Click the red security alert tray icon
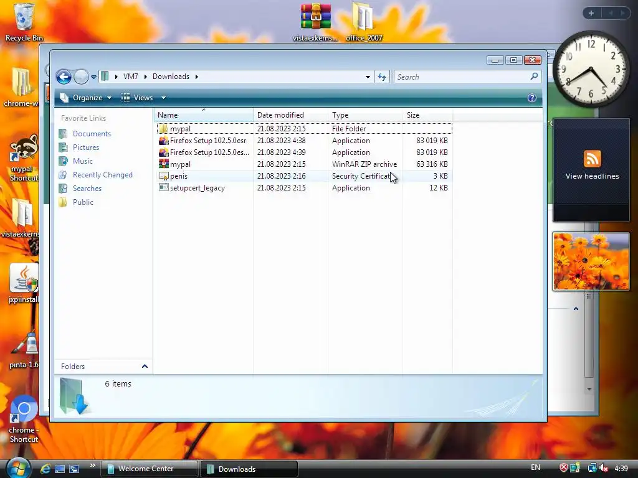Screen dimensions: 638x478 pos(563,468)
